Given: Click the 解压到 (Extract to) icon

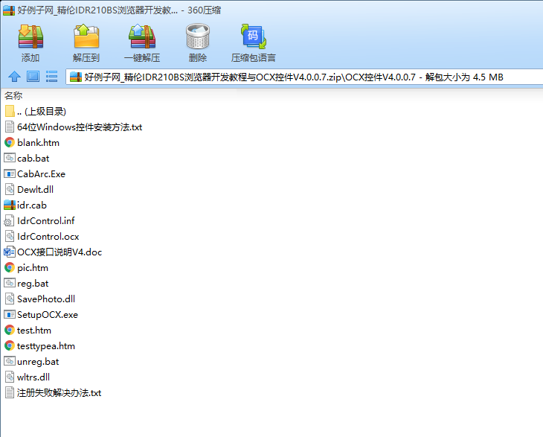Looking at the screenshot, I should [86, 36].
